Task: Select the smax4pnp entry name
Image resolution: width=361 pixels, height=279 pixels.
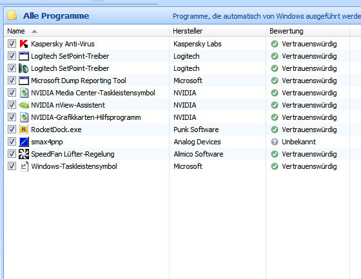Action: [47, 142]
